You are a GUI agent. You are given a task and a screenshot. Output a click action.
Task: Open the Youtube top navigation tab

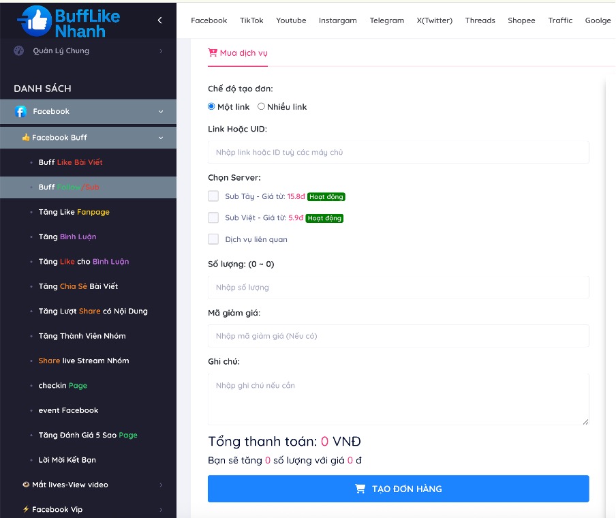(x=291, y=20)
